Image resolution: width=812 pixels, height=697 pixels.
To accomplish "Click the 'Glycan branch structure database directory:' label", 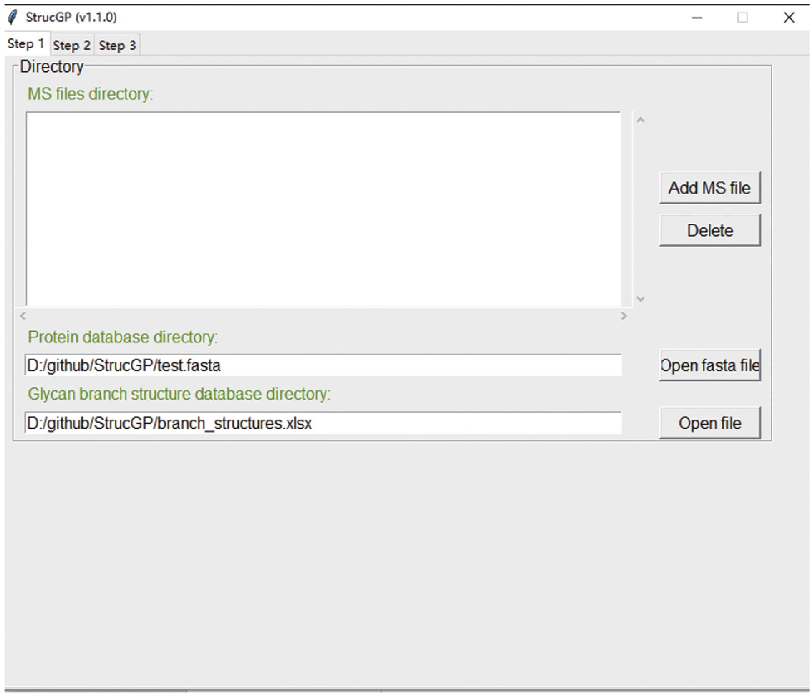I will 179,394.
